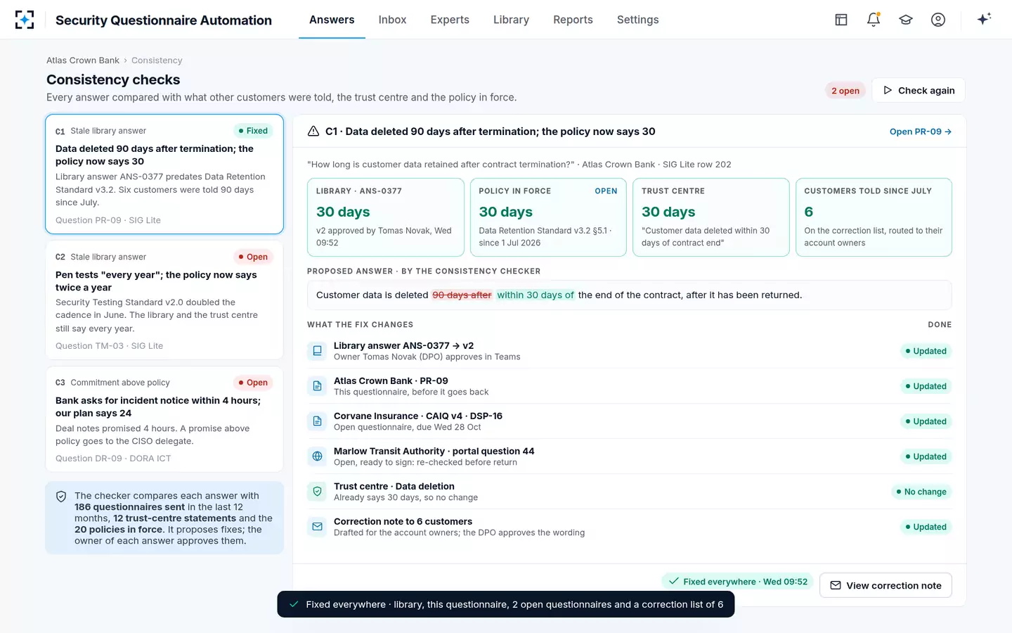Open the Reports tab
The image size is (1012, 633).
pyautogui.click(x=573, y=20)
